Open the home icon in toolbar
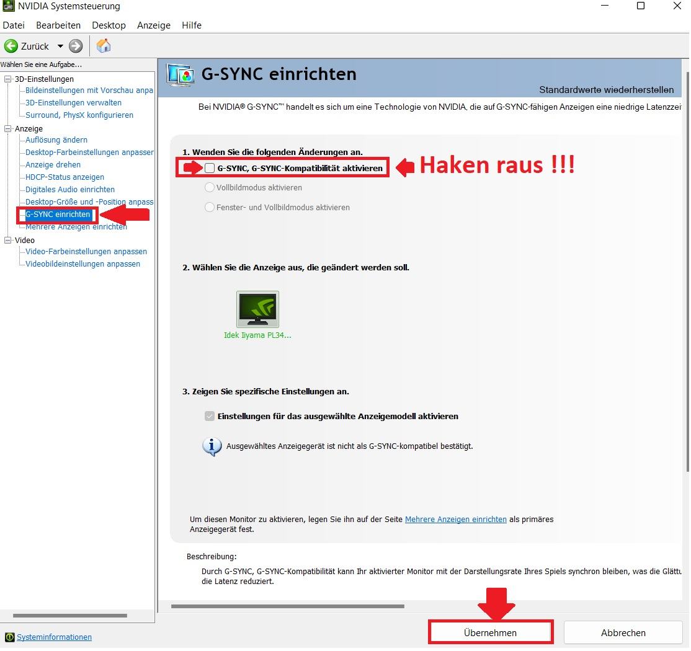Viewport: 691px width, 651px height. tap(104, 46)
